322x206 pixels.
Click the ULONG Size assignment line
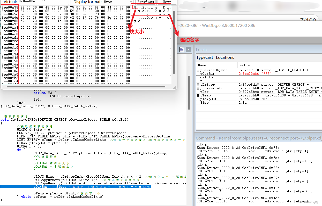pyautogui.click(x=110, y=177)
